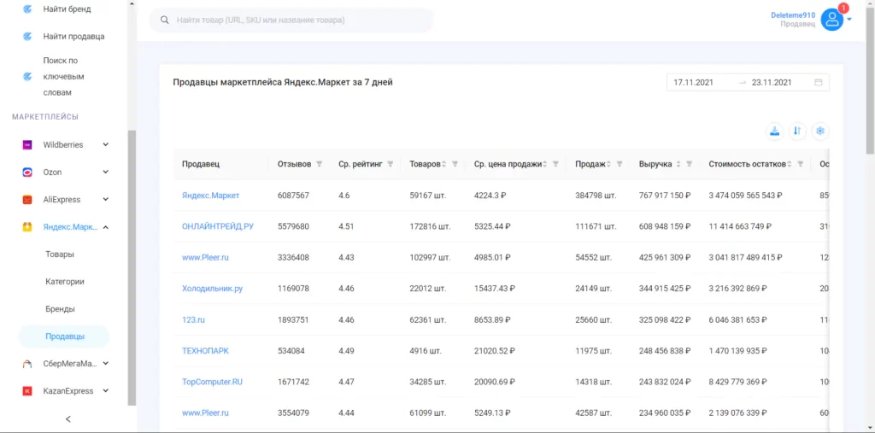Expand the AliExpress sidebar section
This screenshot has height=433, width=875.
coord(106,200)
